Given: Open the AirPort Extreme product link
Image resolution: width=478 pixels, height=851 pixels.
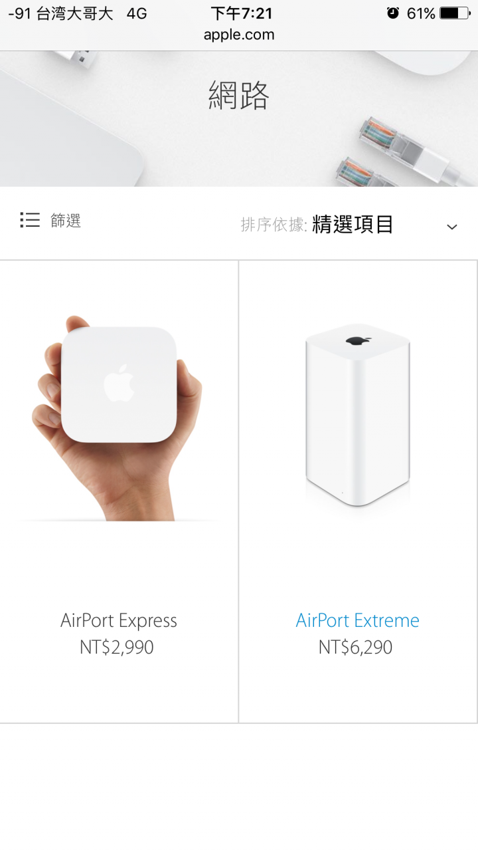Looking at the screenshot, I should click(x=358, y=620).
